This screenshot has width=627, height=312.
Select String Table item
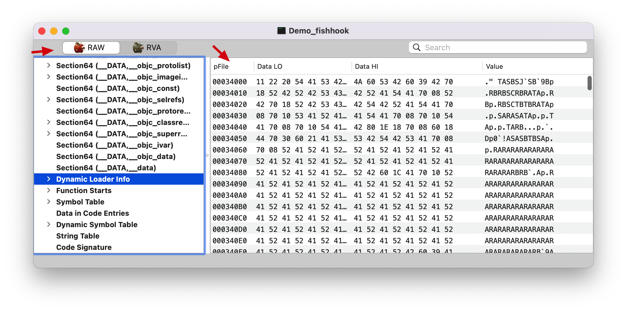pyautogui.click(x=119, y=236)
